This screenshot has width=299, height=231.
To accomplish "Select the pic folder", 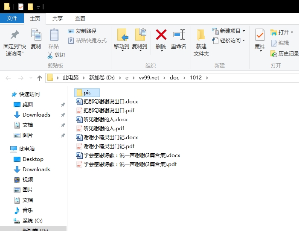I will point(87,93).
